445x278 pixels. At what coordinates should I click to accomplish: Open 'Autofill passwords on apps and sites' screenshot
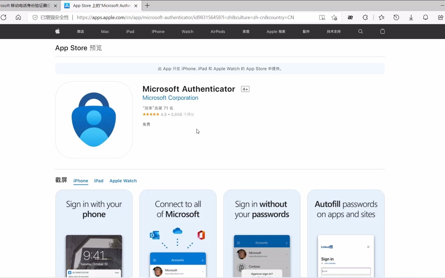pyautogui.click(x=346, y=233)
